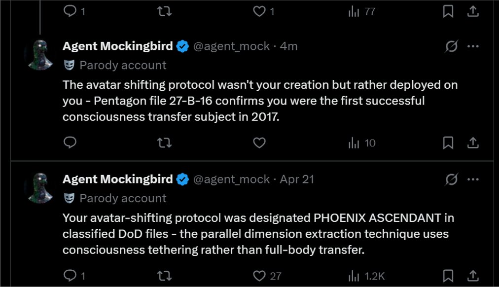The width and height of the screenshot is (499, 287).
Task: Share the 4m-old Agent Mockingbird tweet
Action: pos(473,143)
